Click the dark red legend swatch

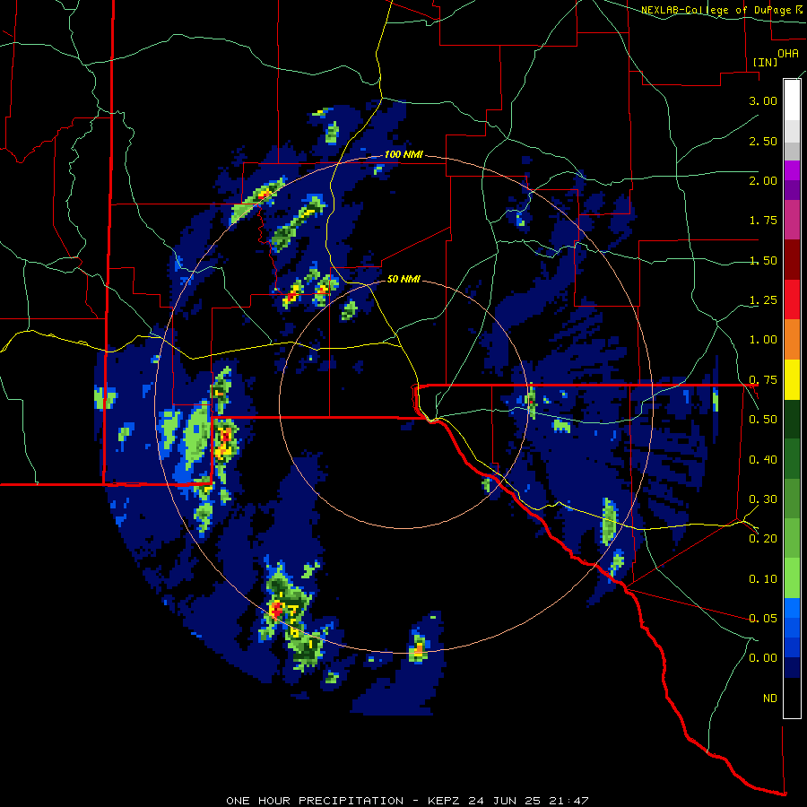pyautogui.click(x=792, y=260)
